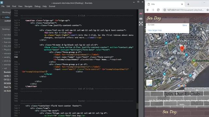This screenshot has width=209, height=117.
Task: Open the Debug menu
Action: pos(37,6)
